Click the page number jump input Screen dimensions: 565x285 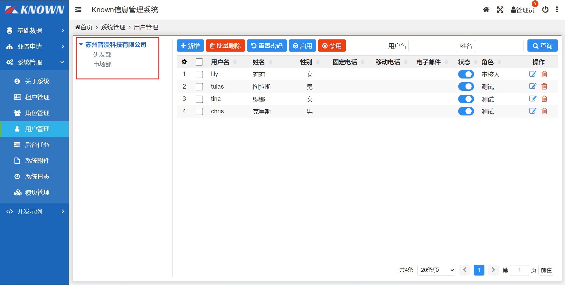(520, 270)
